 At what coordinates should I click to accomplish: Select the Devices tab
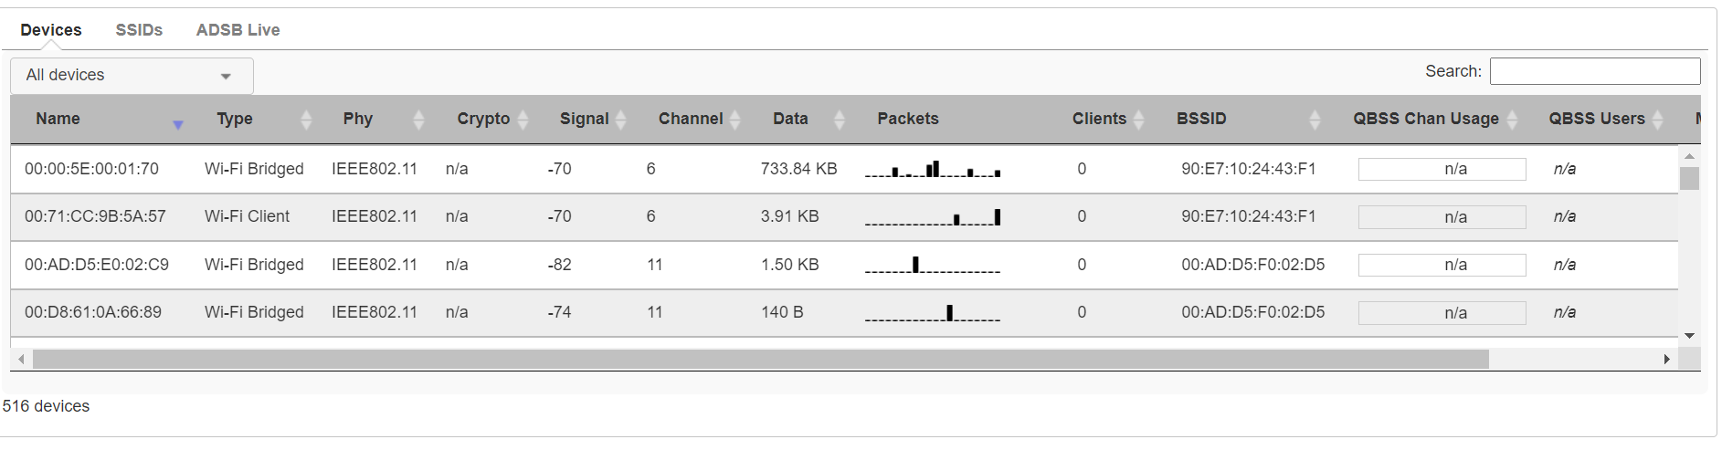coord(51,30)
